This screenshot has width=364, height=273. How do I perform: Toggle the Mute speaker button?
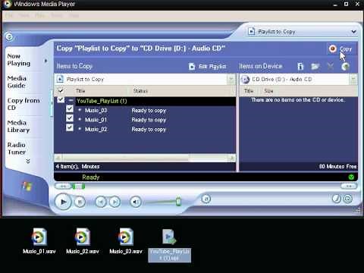136,202
